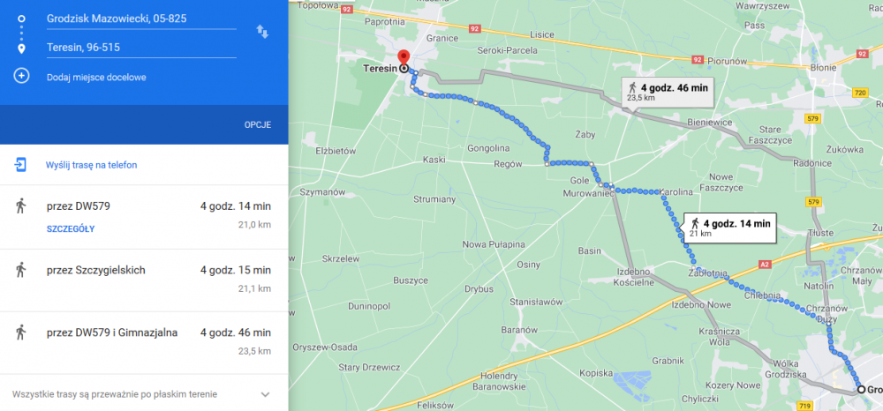Select the przez DW579 i Gimnazjalna route
Viewport: 883px width, 411px height.
144,342
